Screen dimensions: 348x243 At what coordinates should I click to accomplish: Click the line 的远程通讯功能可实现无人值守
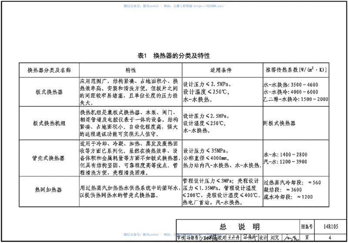click(x=119, y=134)
